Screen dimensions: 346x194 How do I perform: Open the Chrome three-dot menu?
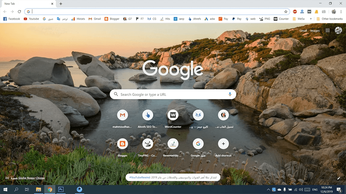(341, 11)
